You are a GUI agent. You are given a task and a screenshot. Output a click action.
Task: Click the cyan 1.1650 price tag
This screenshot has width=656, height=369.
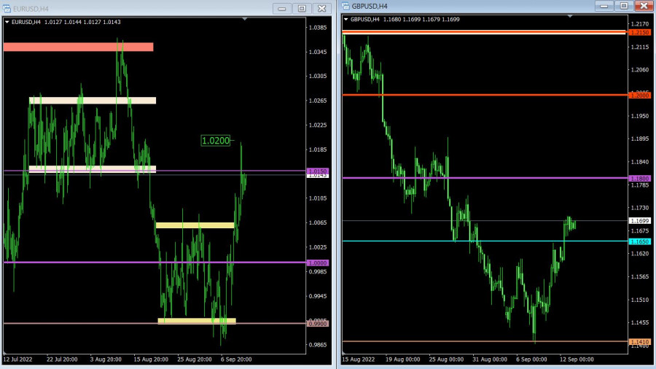tap(640, 241)
